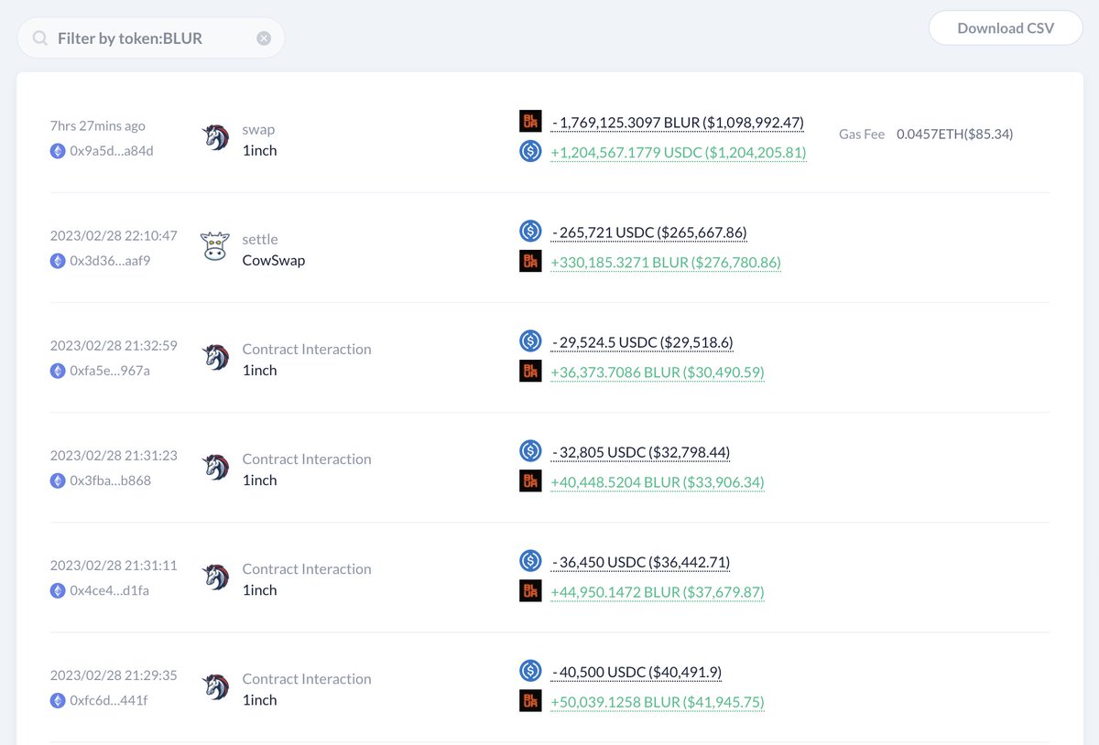Screen dimensions: 1099x745
Task: Click the Download CSV button
Action: coord(1006,28)
